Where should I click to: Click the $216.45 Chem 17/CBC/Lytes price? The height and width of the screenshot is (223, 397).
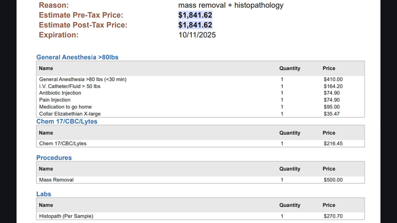[333, 143]
